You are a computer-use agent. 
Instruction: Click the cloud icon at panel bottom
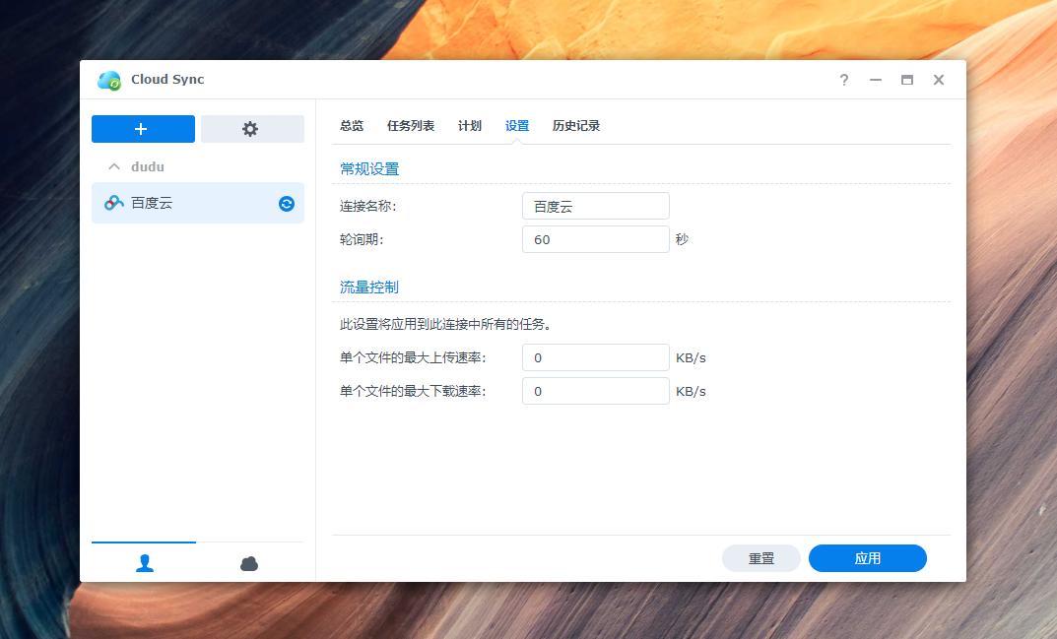click(x=249, y=562)
